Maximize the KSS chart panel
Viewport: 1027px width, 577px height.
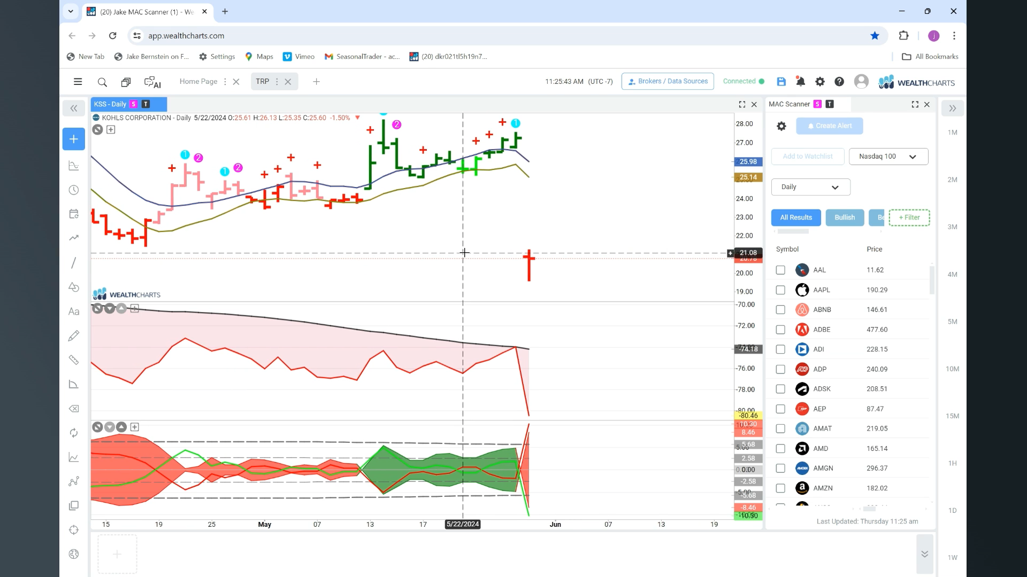coord(742,105)
